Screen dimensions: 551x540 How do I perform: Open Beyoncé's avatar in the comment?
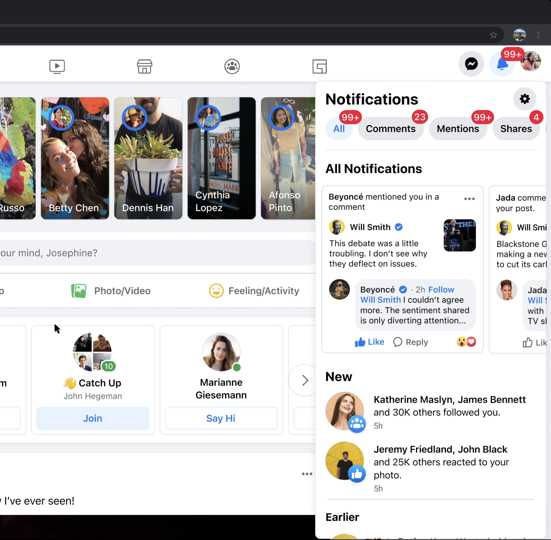[x=339, y=290]
